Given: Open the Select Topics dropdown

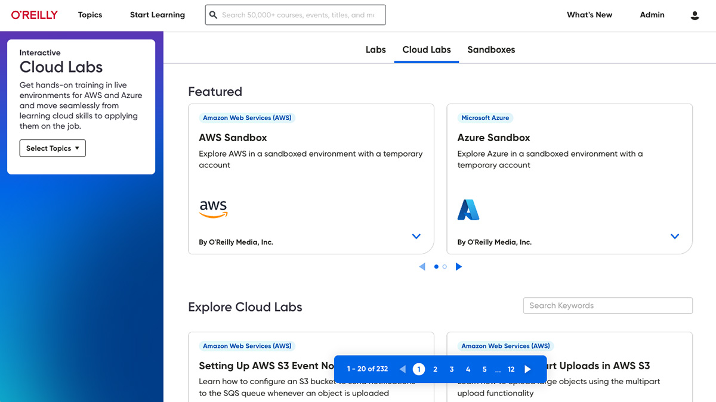Looking at the screenshot, I should pos(53,148).
